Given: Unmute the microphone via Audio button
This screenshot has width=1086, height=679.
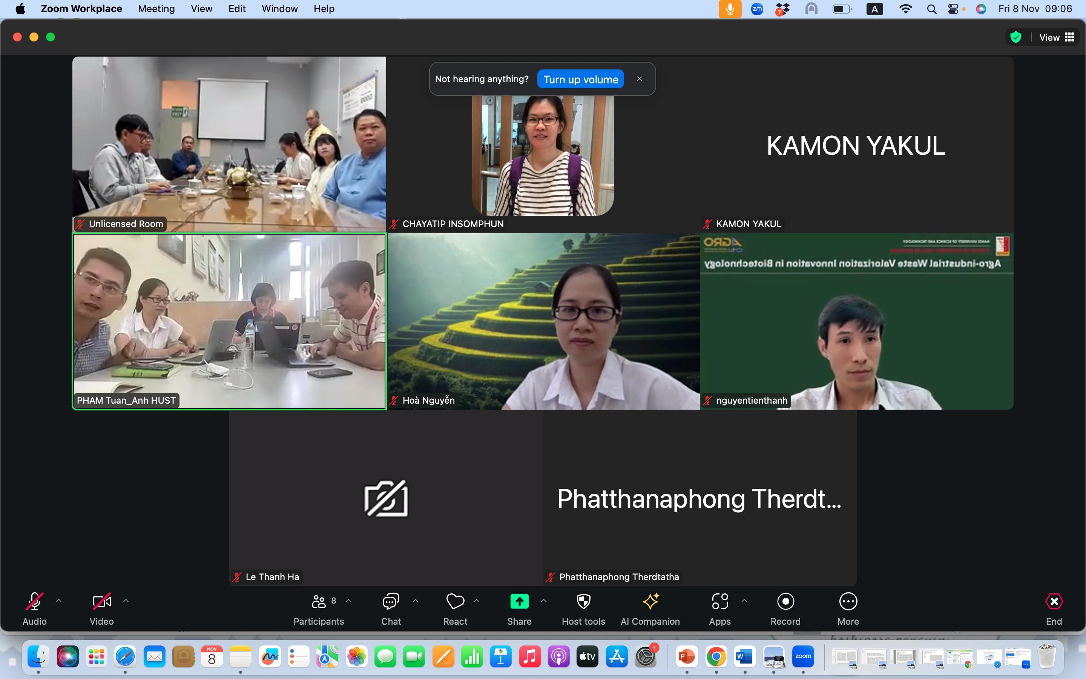Looking at the screenshot, I should tap(35, 602).
